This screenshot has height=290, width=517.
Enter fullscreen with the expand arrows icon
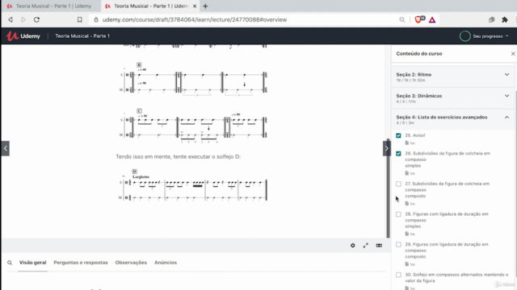(x=366, y=245)
